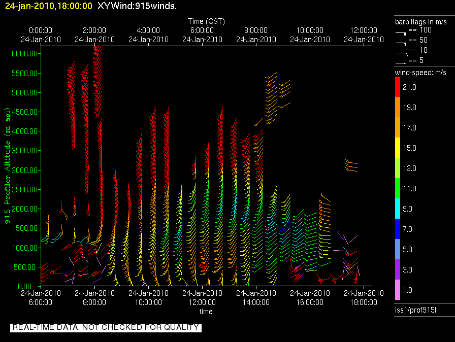This screenshot has width=455, height=342.
Task: Click the 2500.00 altitude tick label
Action: [25, 190]
